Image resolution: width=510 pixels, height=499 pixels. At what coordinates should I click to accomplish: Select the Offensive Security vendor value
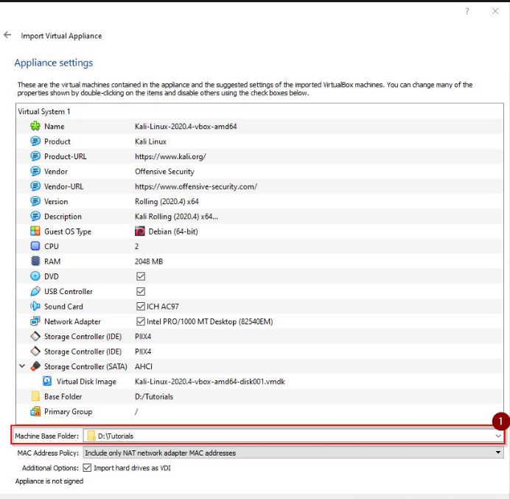click(x=164, y=172)
